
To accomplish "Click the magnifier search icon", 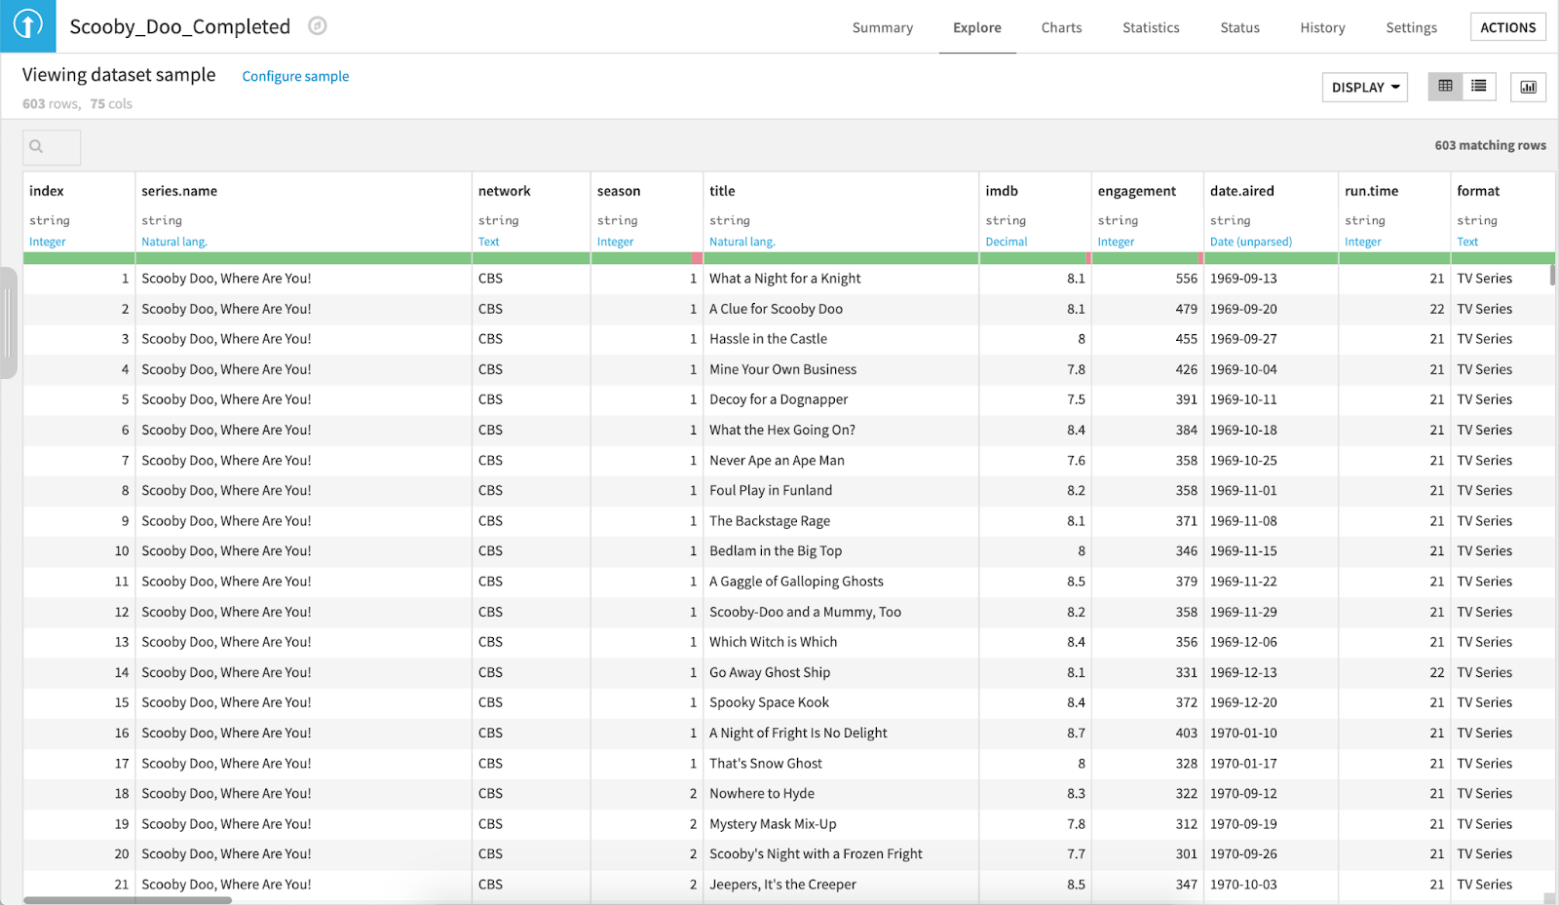I will coord(37,147).
